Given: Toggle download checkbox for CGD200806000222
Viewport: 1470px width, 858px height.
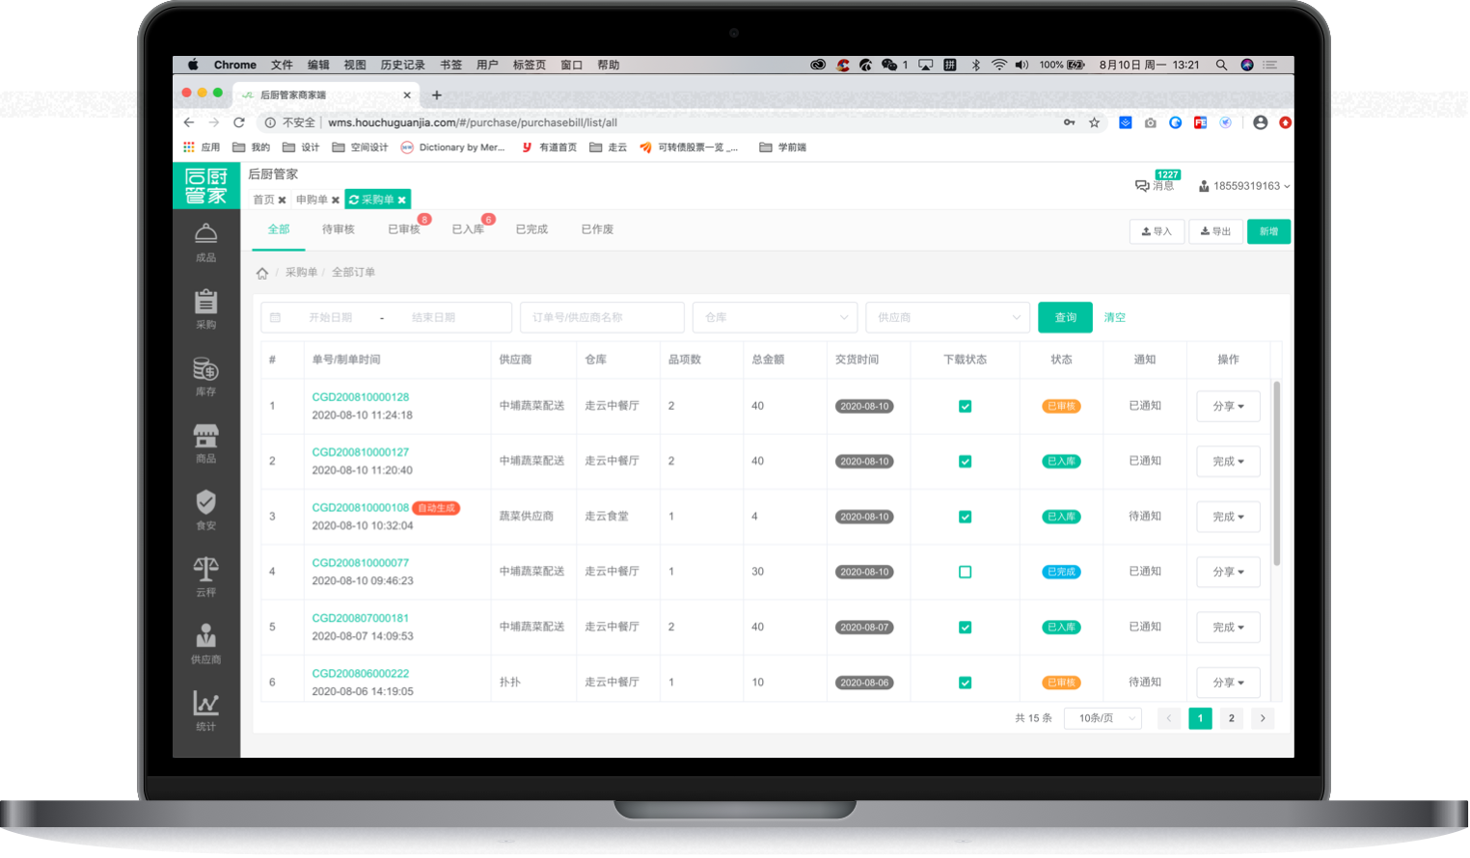Looking at the screenshot, I should (x=965, y=683).
